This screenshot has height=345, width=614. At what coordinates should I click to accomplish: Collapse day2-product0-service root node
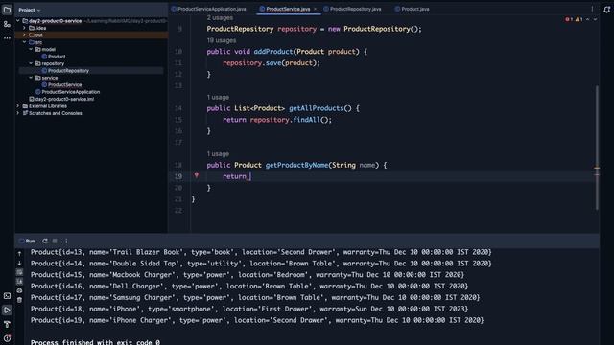(x=18, y=21)
